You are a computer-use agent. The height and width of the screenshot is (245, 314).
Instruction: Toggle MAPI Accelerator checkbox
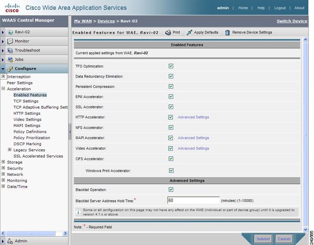click(x=171, y=138)
